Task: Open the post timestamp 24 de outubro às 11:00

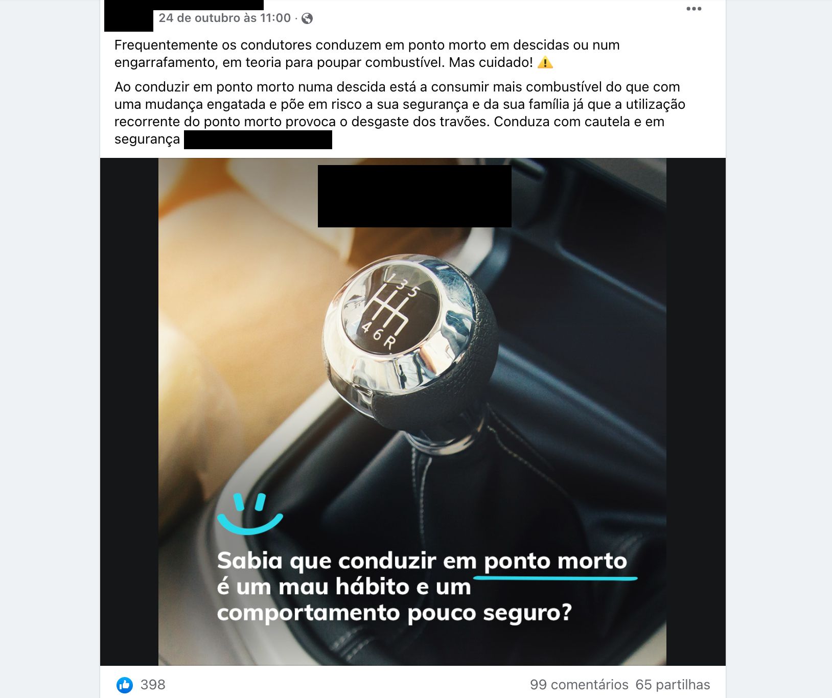Action: tap(224, 18)
